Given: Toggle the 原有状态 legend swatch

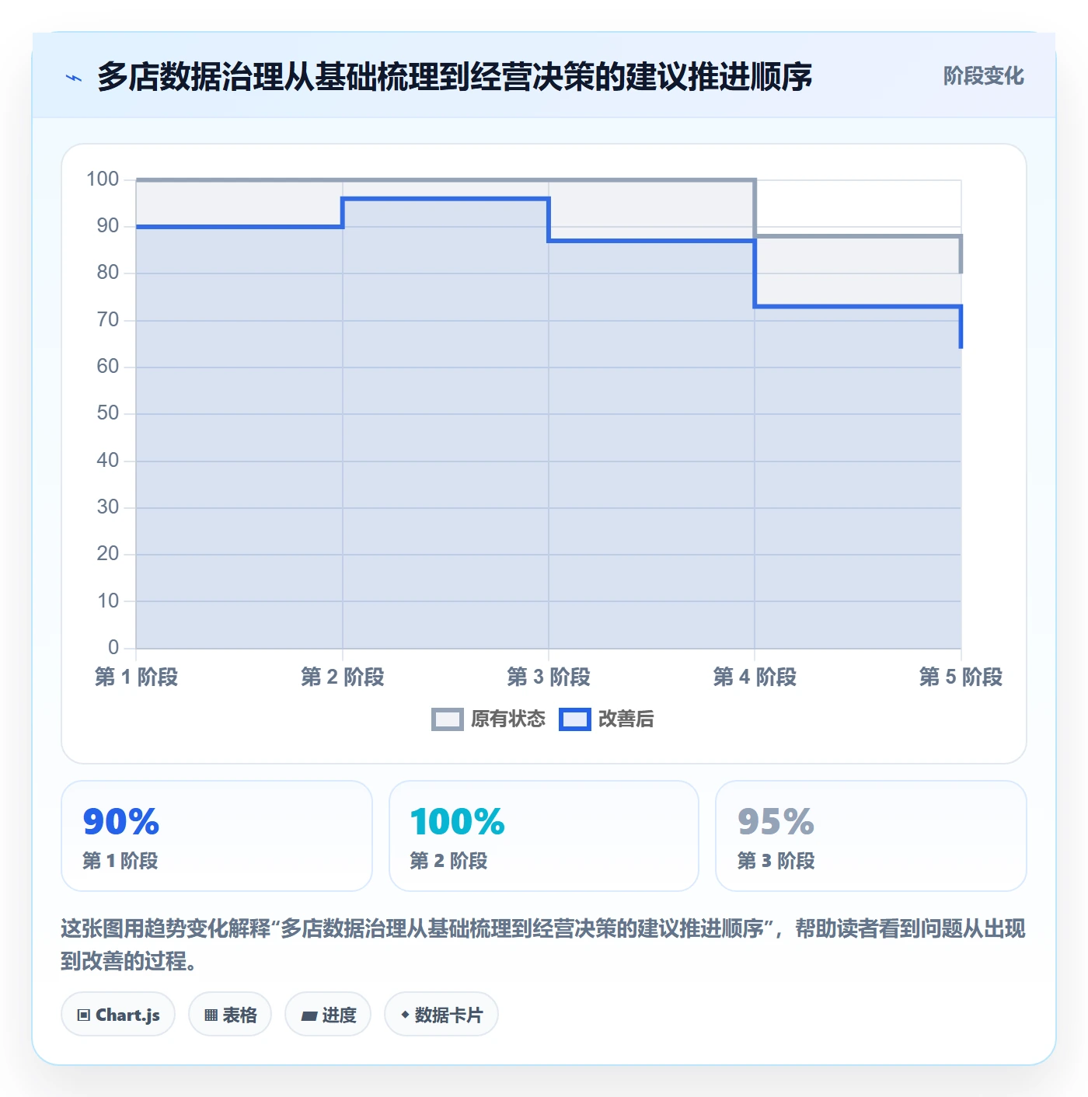Looking at the screenshot, I should click(x=448, y=719).
